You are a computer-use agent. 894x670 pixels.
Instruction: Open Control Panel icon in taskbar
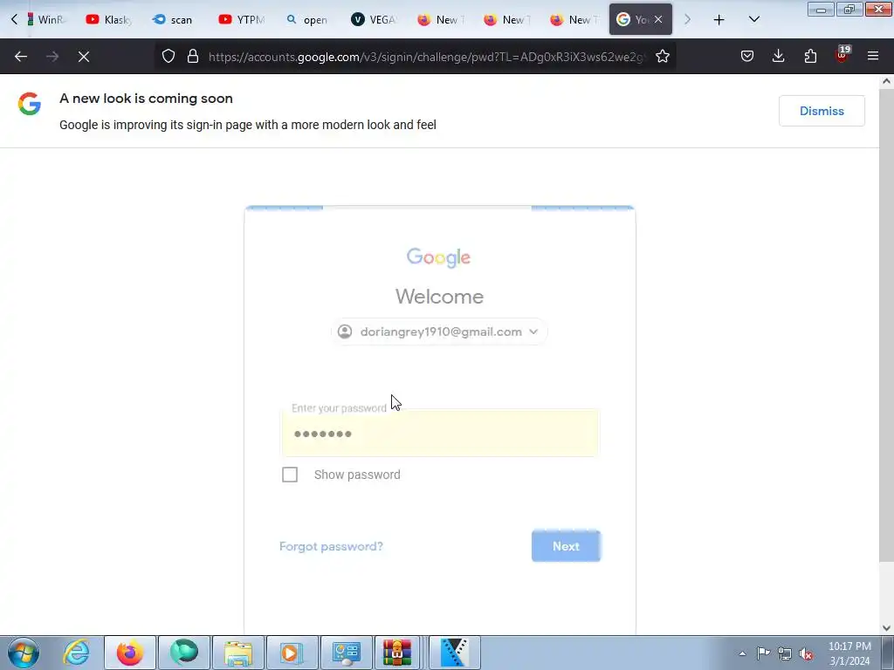coord(346,653)
